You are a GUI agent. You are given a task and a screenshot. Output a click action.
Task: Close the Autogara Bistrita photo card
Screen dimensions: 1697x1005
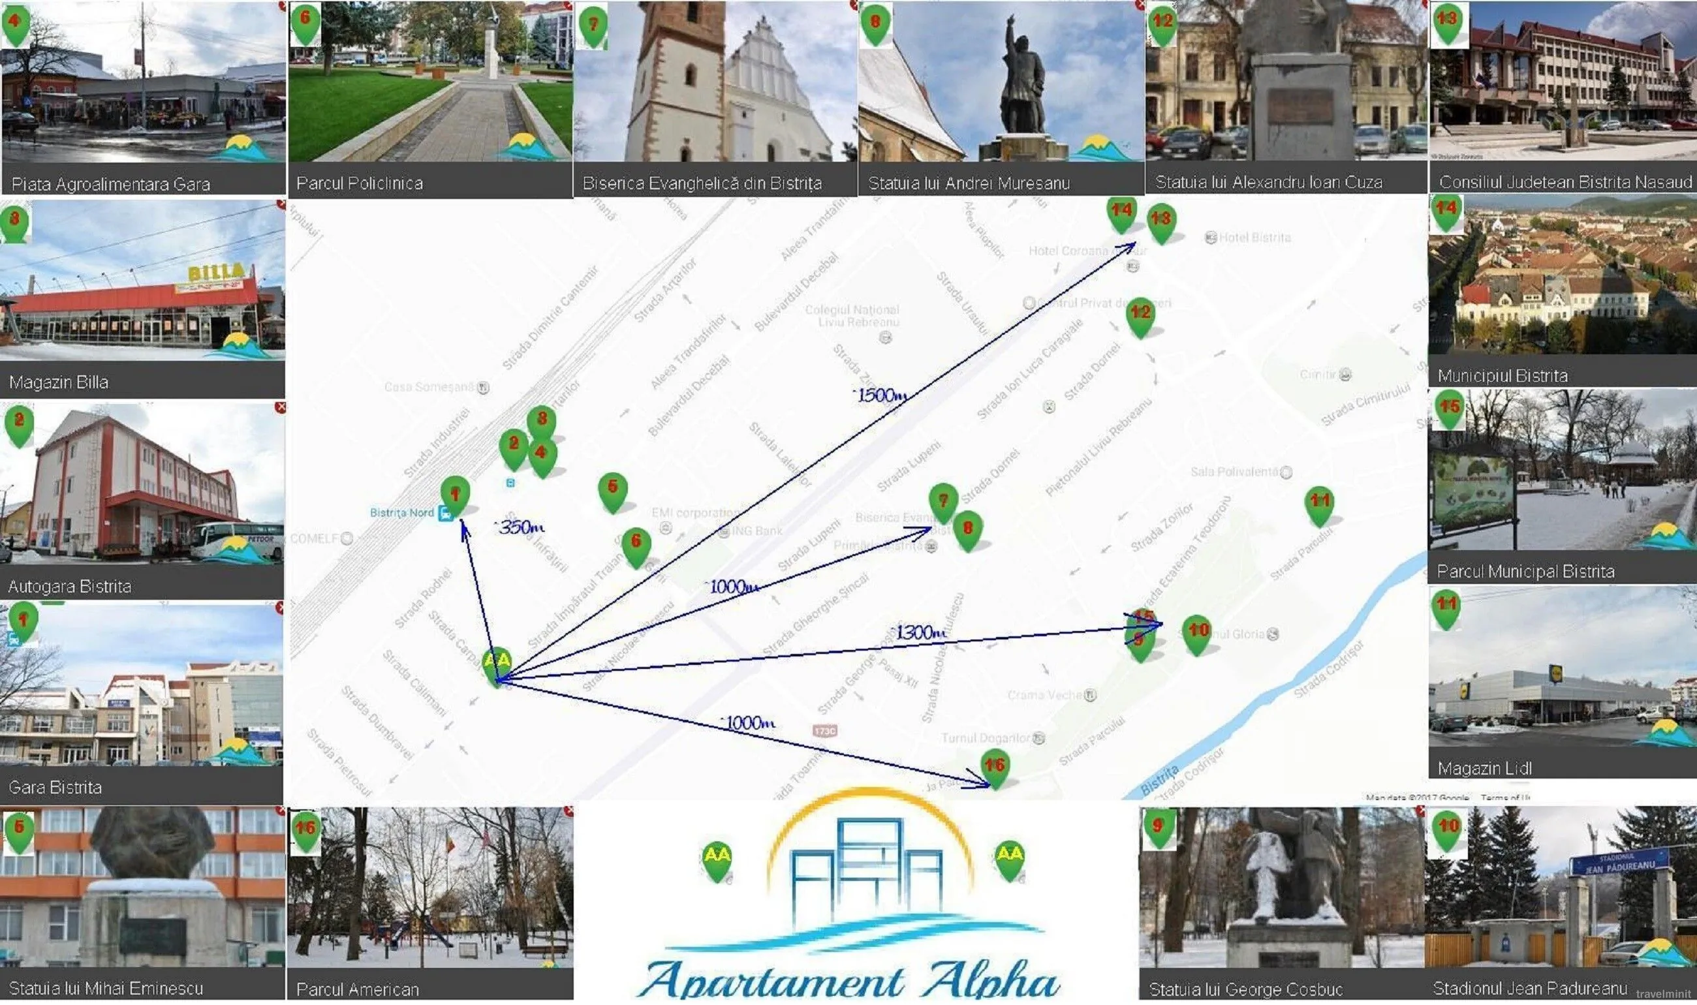[x=281, y=408]
